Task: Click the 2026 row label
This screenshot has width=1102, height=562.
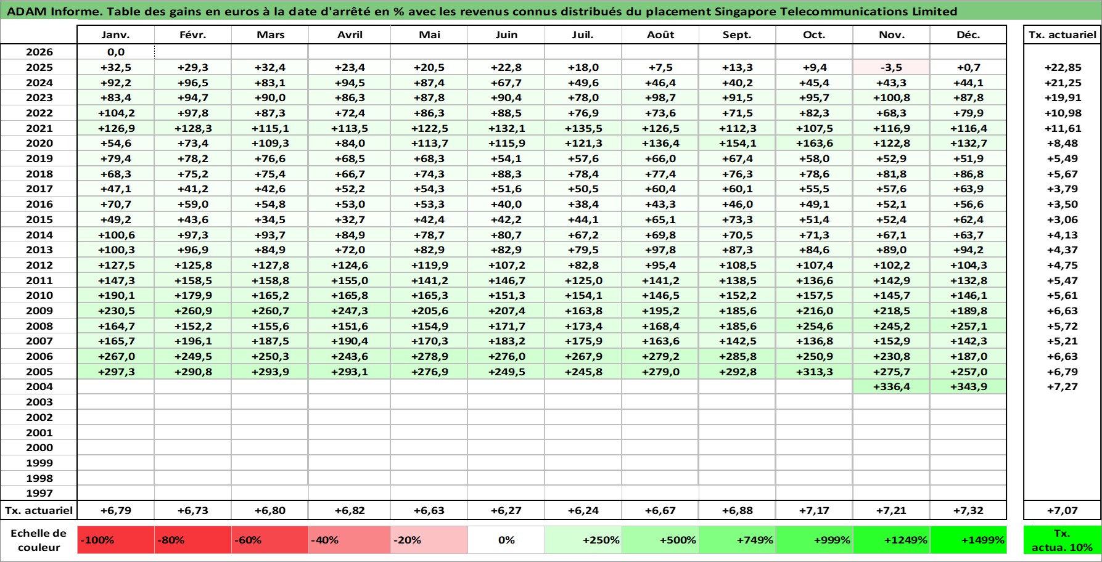Action: tap(39, 52)
